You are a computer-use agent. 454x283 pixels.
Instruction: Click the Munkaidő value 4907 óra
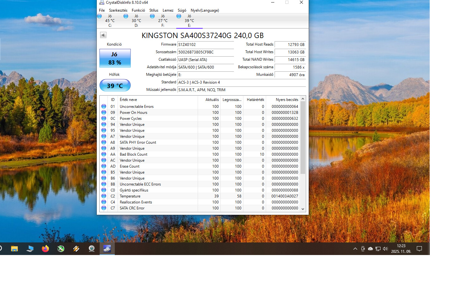click(x=290, y=75)
